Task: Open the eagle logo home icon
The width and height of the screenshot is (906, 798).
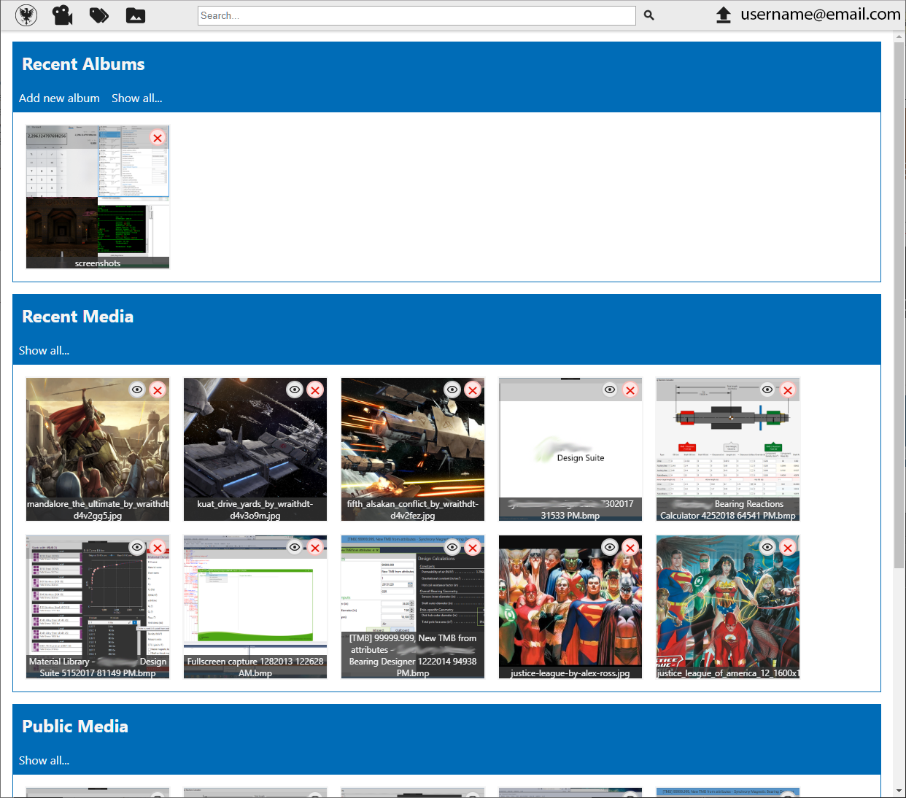Action: tap(26, 15)
